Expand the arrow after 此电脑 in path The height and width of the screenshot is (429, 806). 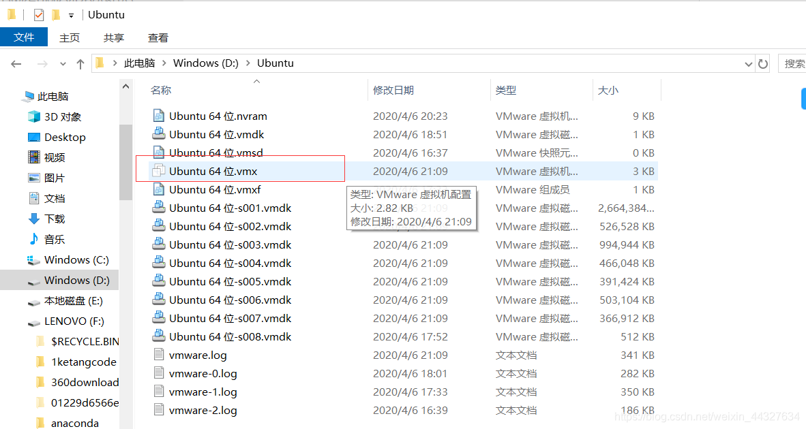pos(164,63)
